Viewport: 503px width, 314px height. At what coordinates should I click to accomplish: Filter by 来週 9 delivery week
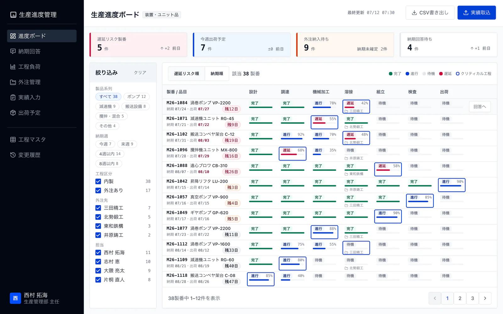pyautogui.click(x=127, y=144)
